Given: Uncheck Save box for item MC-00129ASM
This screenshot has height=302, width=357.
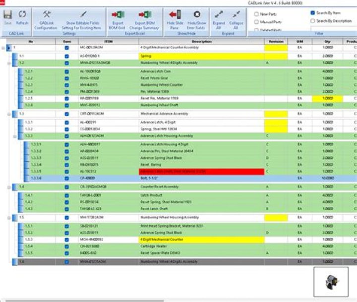Looking at the screenshot, I should point(67,48).
